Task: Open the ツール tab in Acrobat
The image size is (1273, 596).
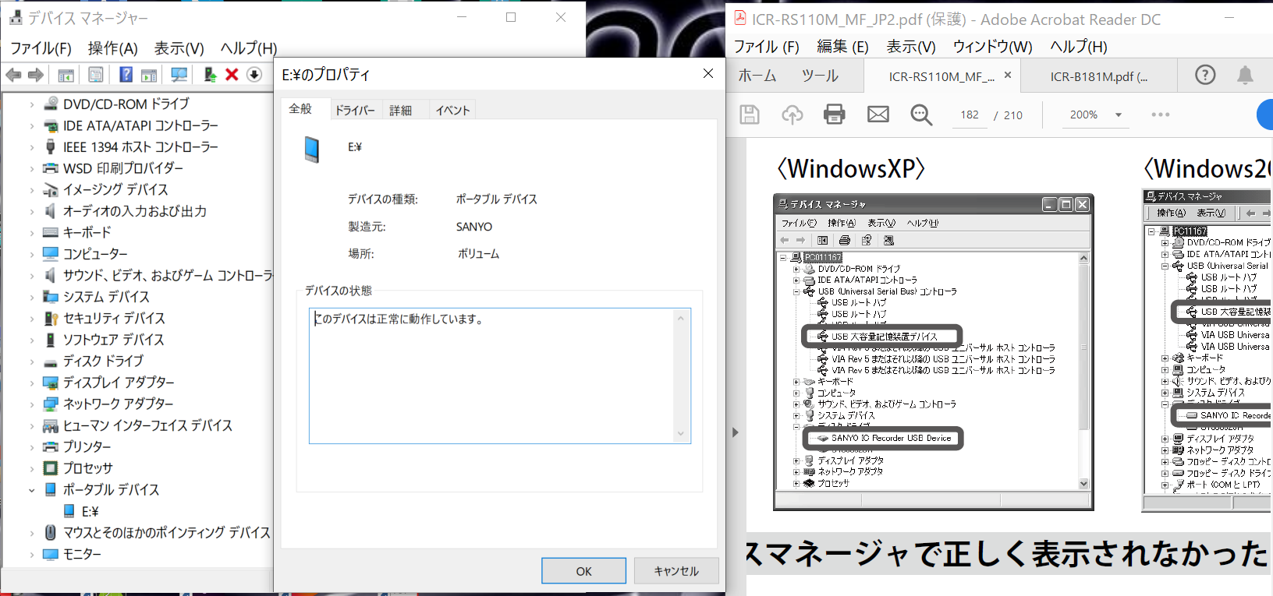Action: (820, 76)
